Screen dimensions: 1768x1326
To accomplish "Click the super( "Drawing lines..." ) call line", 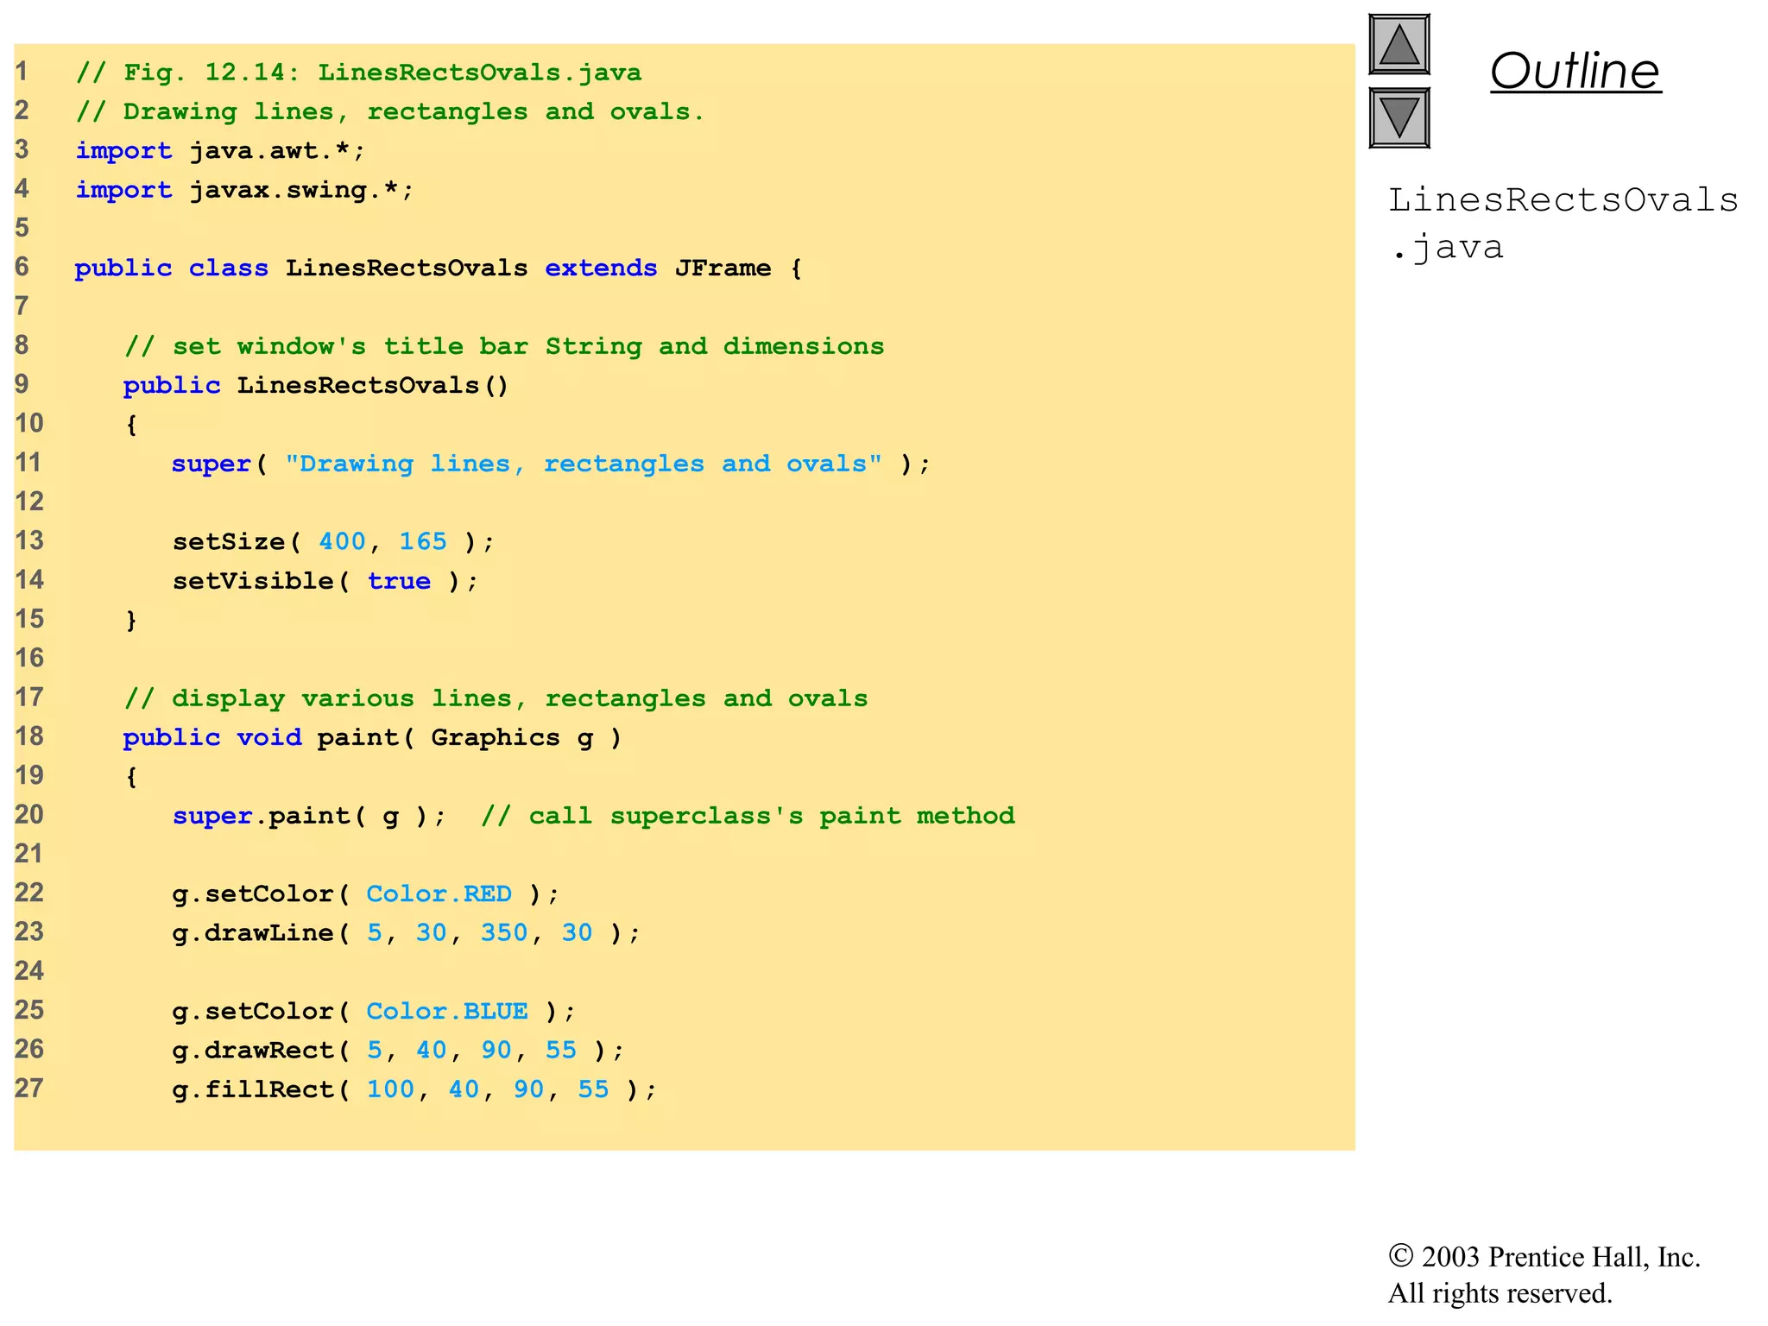I will (551, 464).
